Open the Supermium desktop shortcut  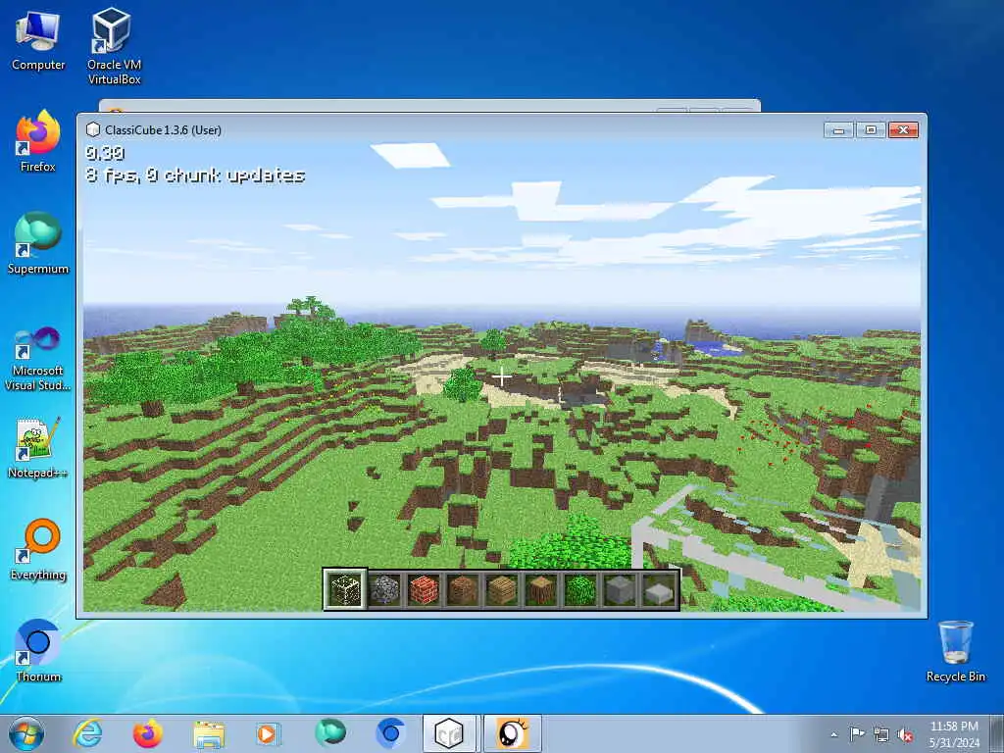click(38, 244)
